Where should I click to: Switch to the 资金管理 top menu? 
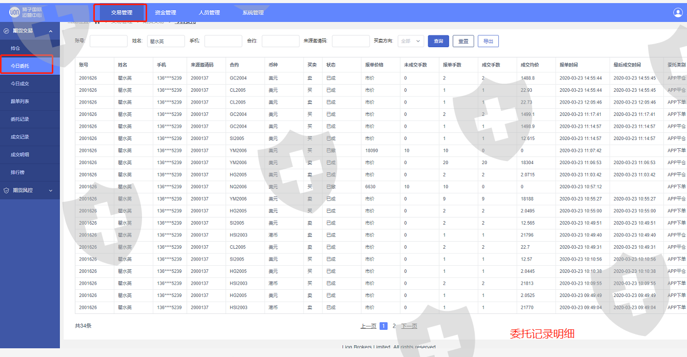(165, 13)
